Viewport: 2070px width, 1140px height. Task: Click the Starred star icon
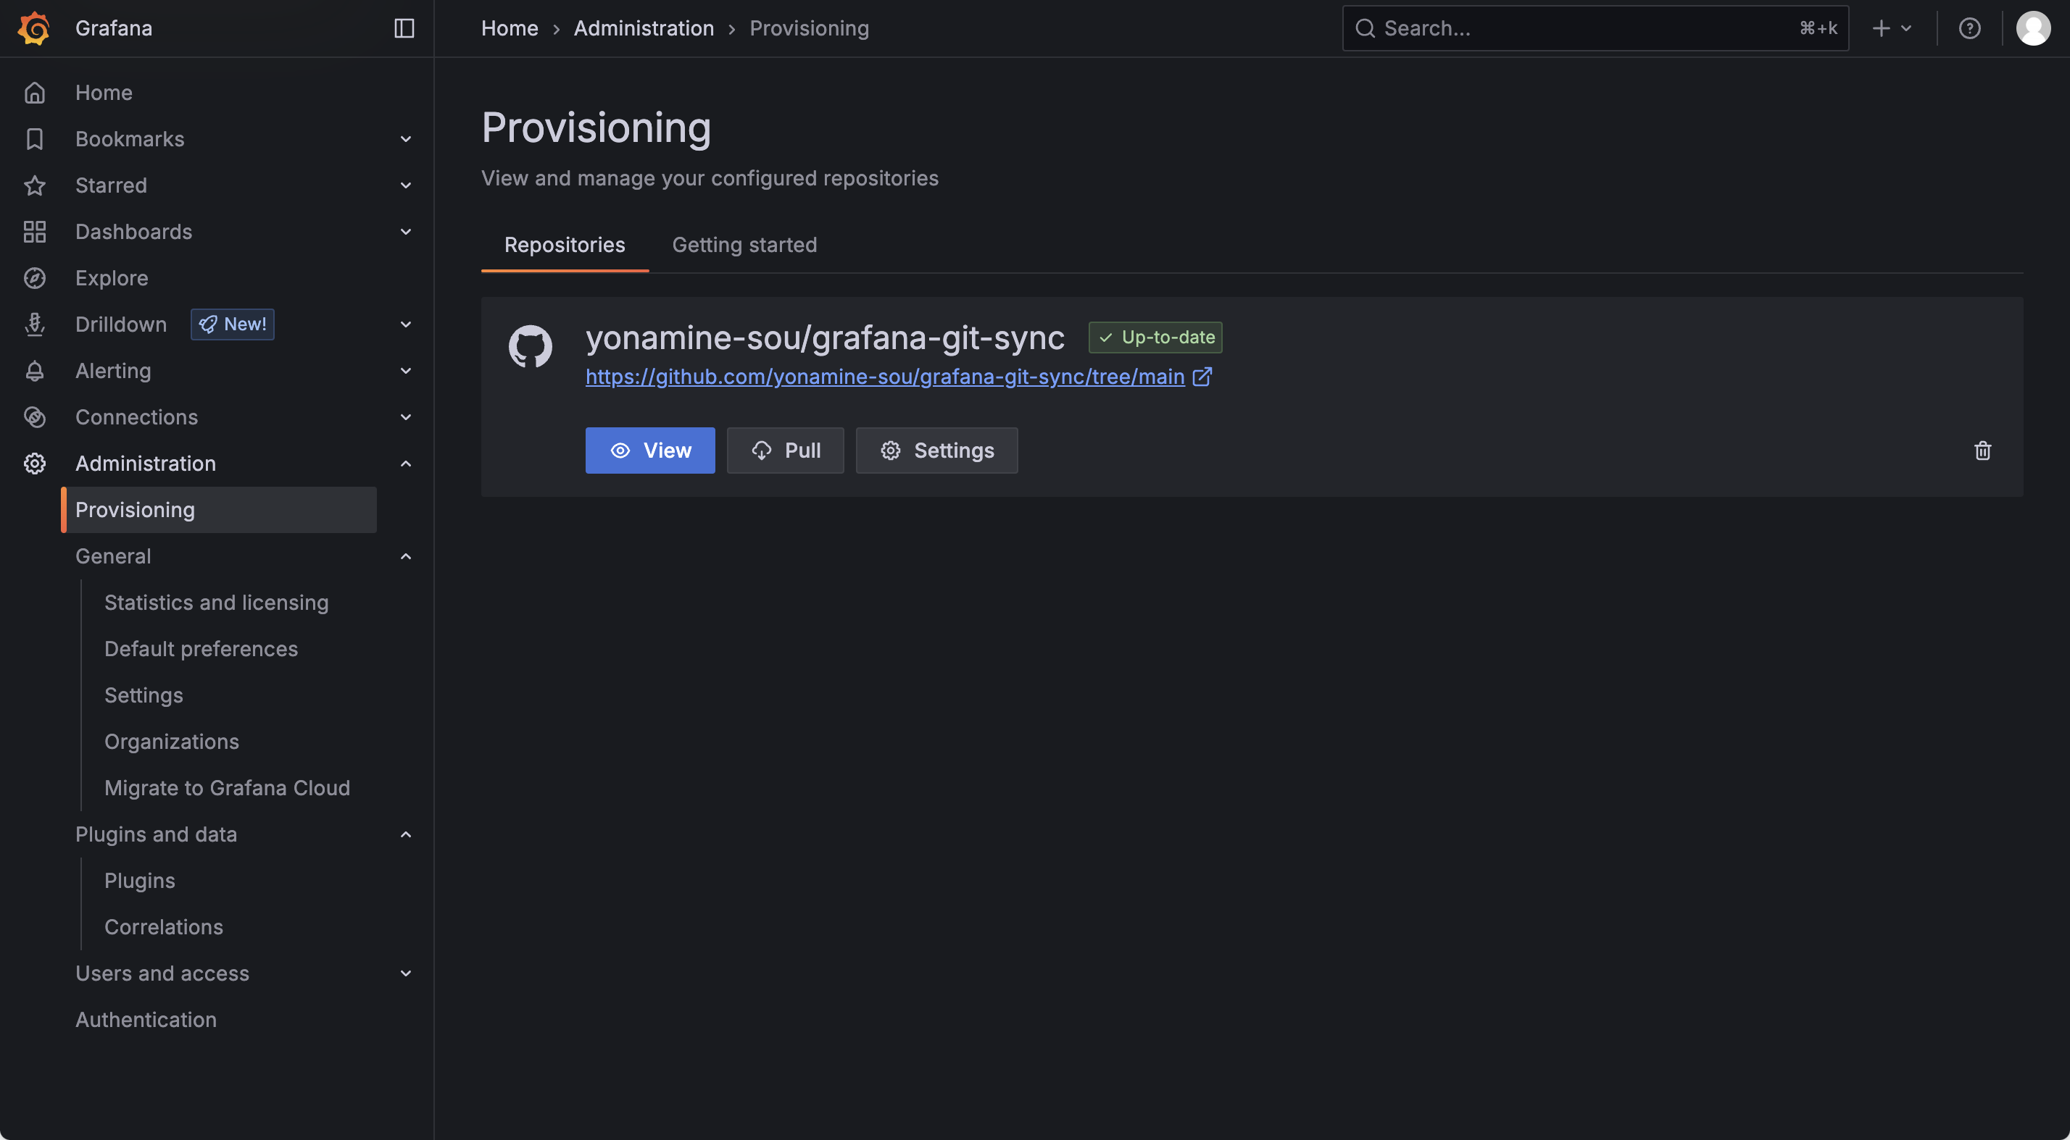click(35, 185)
